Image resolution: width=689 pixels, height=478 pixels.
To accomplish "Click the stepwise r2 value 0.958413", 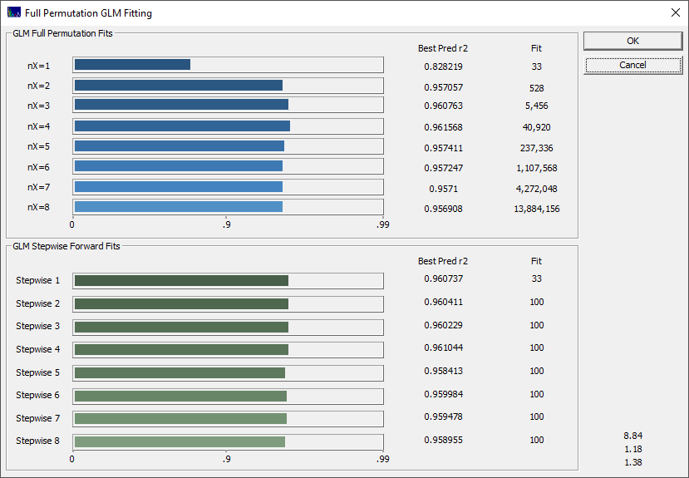I will click(443, 372).
